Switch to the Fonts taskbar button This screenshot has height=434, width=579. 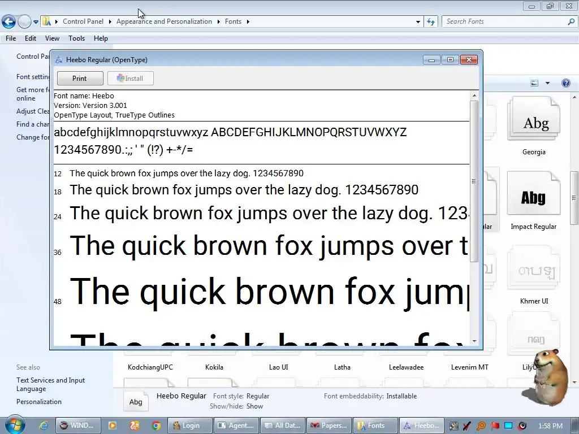pyautogui.click(x=375, y=426)
